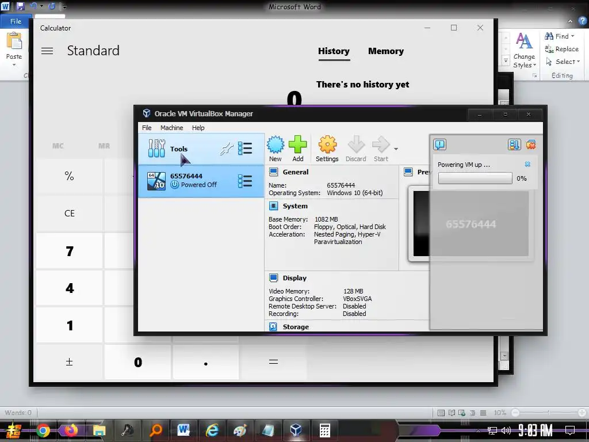Click the 65576444 preview thumbnail
Viewport: 589px width, 442px height.
[x=471, y=224]
